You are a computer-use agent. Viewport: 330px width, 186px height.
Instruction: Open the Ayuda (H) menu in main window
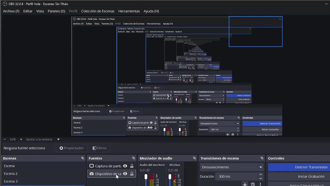point(151,11)
